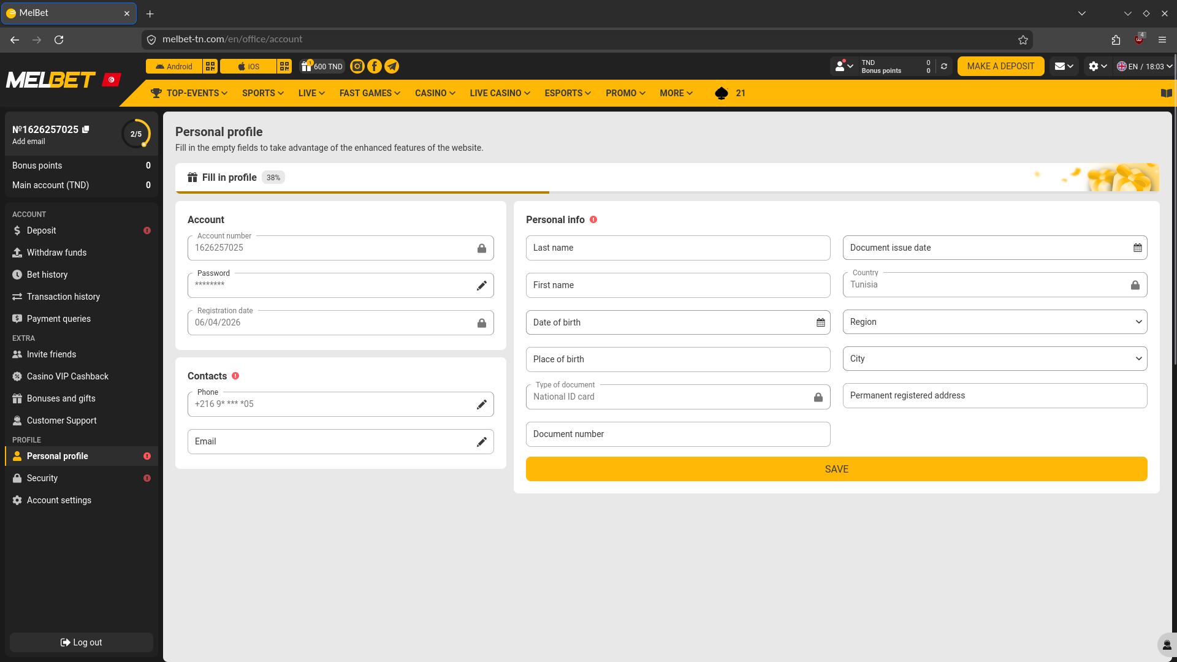This screenshot has width=1177, height=662.
Task: Open the Telegram social icon
Action: pos(392,66)
